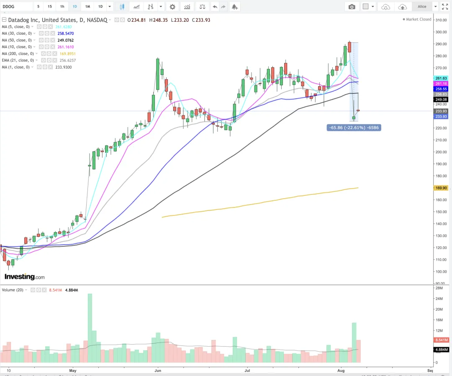This screenshot has height=376, width=452.
Task: Toggle visibility eye of MA (1, close, 0)
Action: (x=39, y=67)
